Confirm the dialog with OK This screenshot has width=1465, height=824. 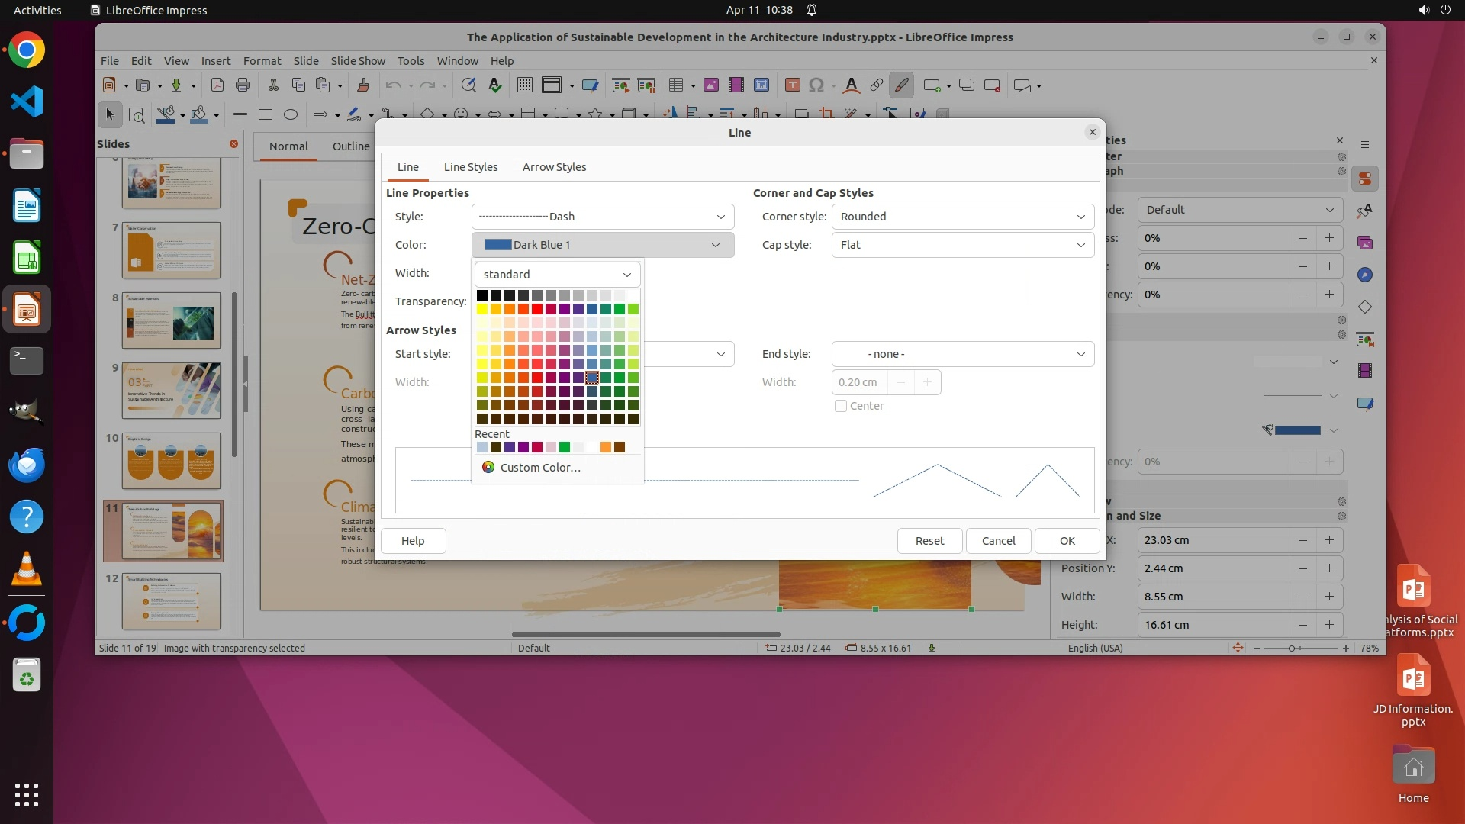point(1067,541)
